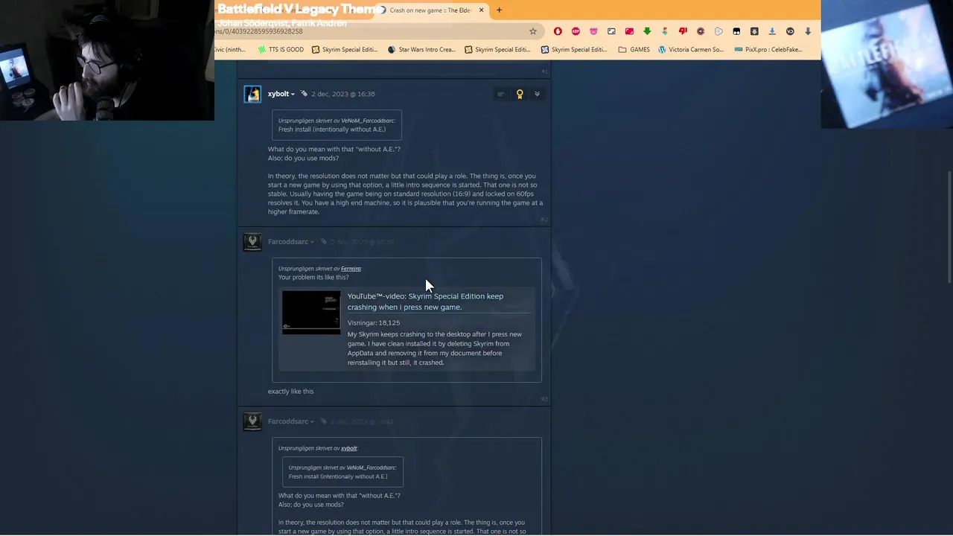Open the Star Wars Intro Crea... bookmark

421,50
